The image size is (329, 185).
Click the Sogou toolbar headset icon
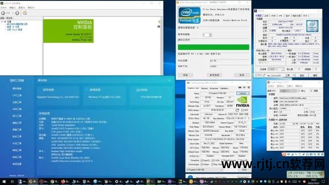[x=307, y=154]
